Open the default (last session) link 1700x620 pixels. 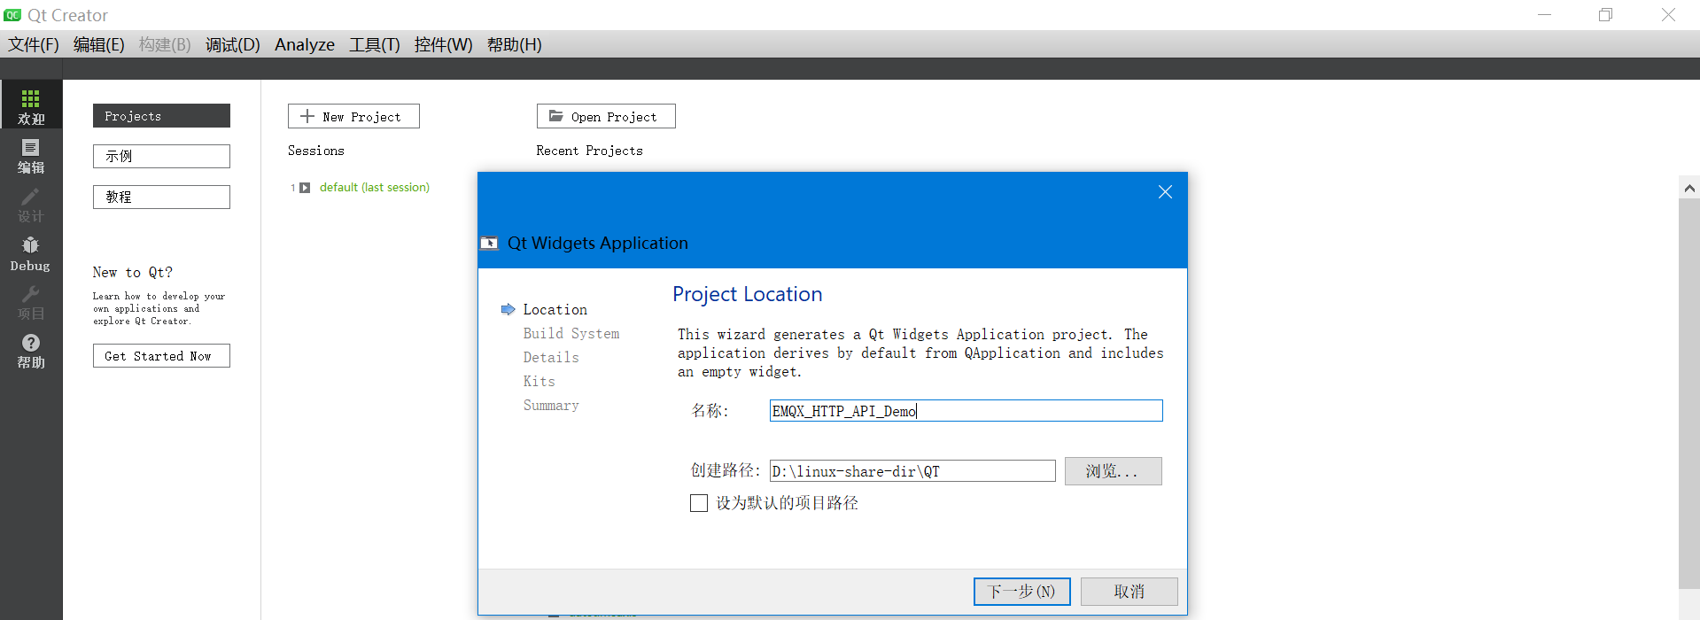(375, 188)
